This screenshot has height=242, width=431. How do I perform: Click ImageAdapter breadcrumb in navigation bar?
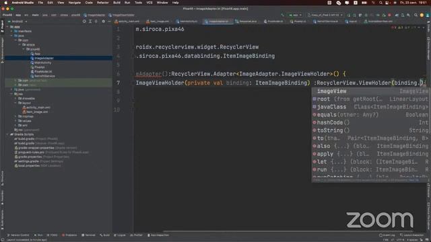click(94, 15)
